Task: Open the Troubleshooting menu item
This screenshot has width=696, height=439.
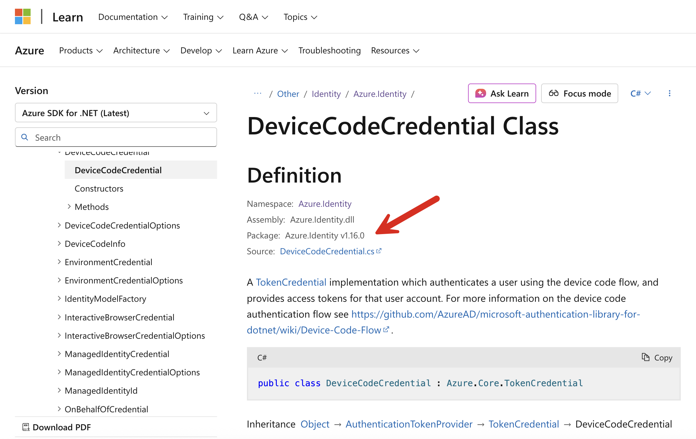Action: (329, 50)
